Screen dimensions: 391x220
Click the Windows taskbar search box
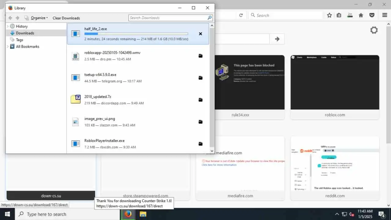(x=67, y=214)
